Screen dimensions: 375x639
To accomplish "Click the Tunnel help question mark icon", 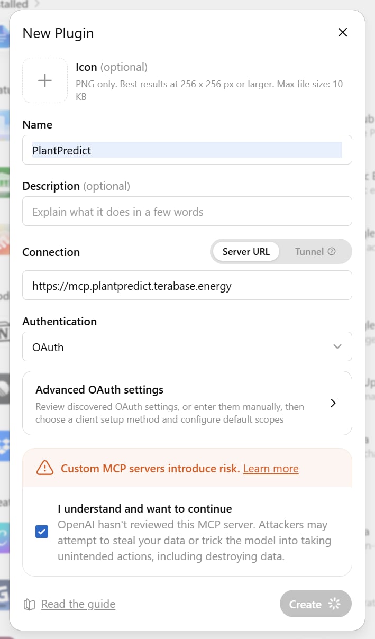I will coord(332,251).
